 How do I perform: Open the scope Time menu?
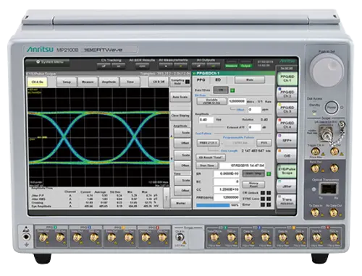[x=130, y=82]
